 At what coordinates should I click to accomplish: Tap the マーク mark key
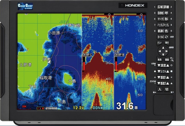(x=160, y=19)
